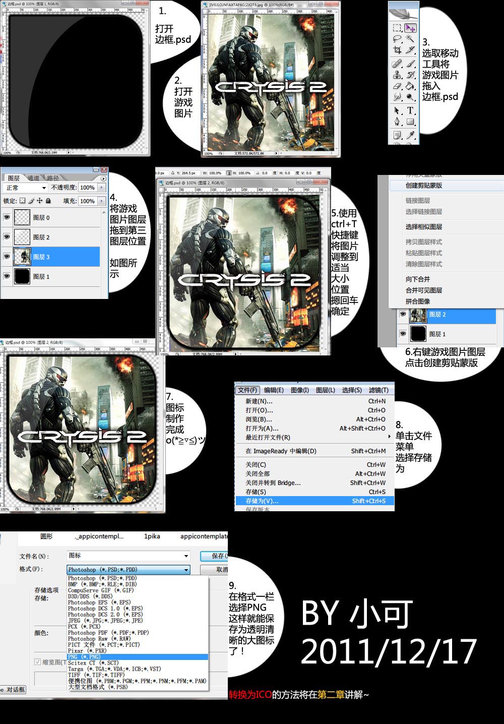Expand the 文件名 filename dropdown arrow
The image size is (504, 724).
(186, 556)
